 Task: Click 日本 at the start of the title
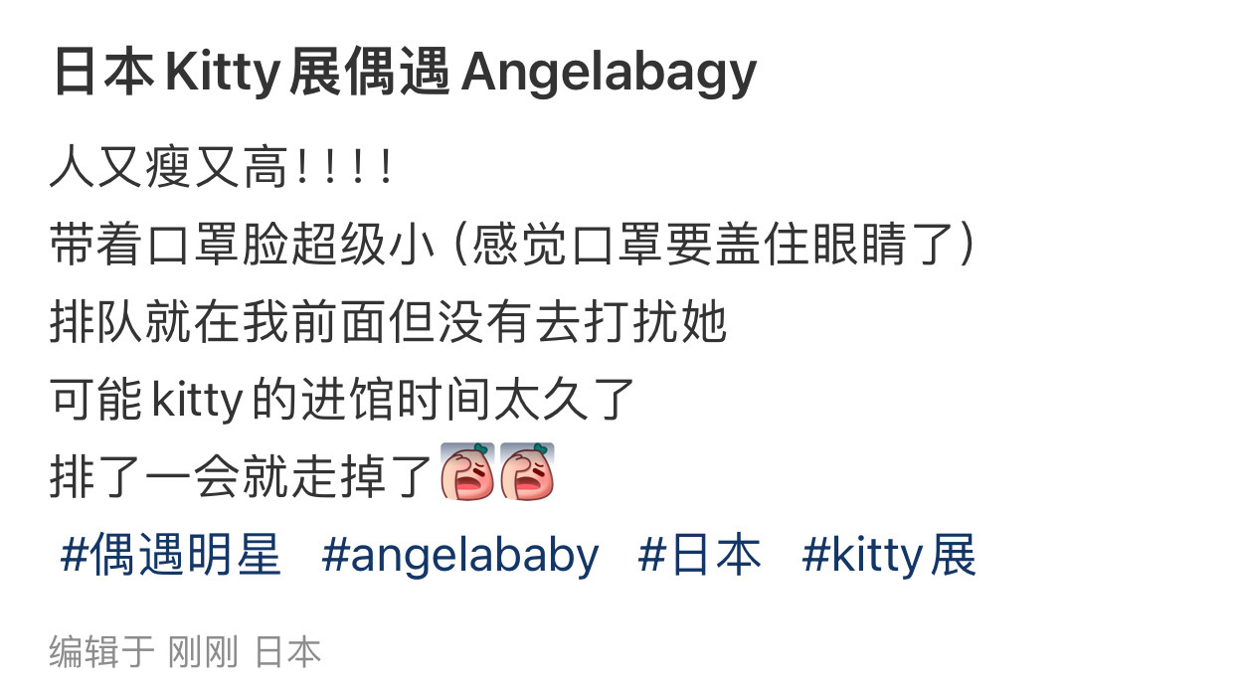pyautogui.click(x=102, y=74)
